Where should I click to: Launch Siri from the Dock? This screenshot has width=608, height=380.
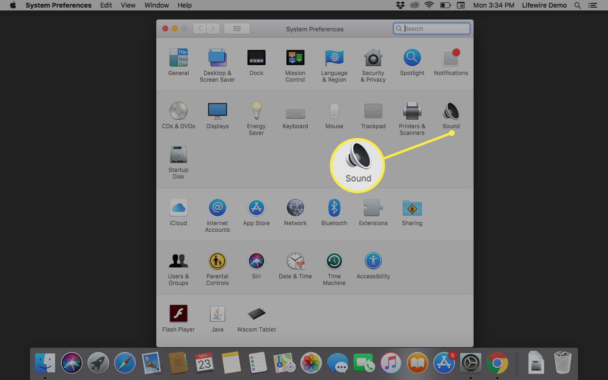tap(72, 363)
